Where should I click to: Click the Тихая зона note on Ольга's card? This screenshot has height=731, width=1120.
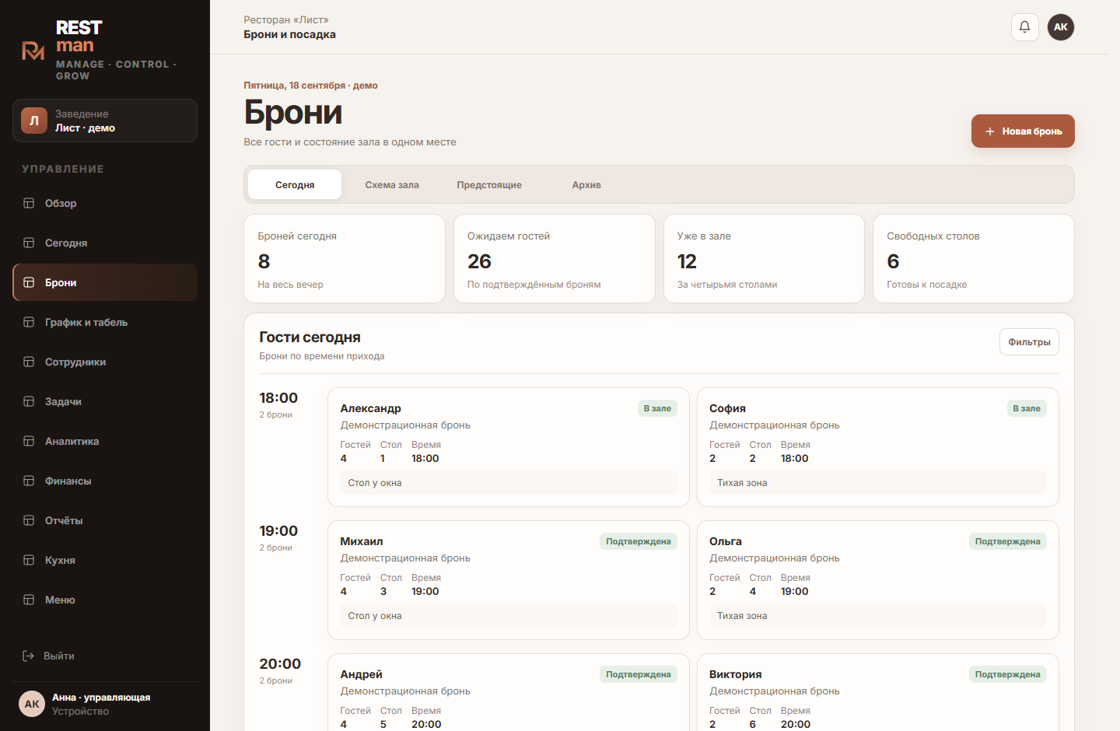[878, 616]
